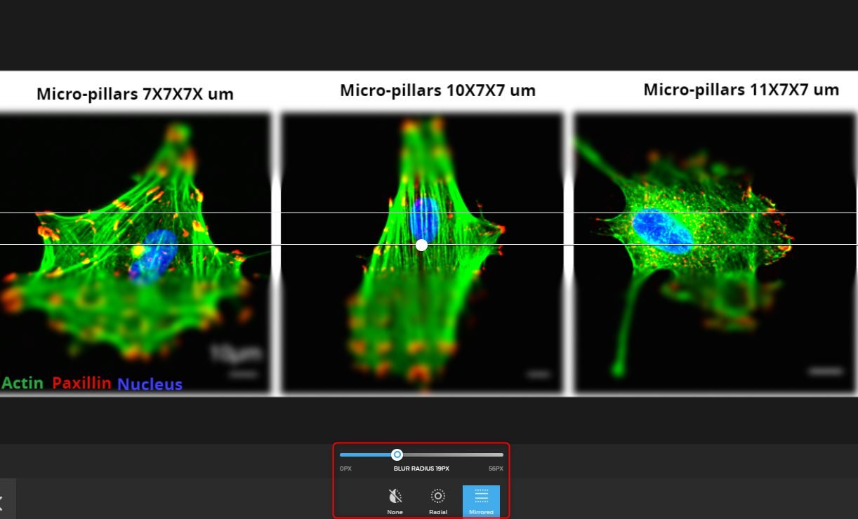This screenshot has height=519, width=858.
Task: Click the red "Paxillin" legend label
Action: tap(81, 383)
